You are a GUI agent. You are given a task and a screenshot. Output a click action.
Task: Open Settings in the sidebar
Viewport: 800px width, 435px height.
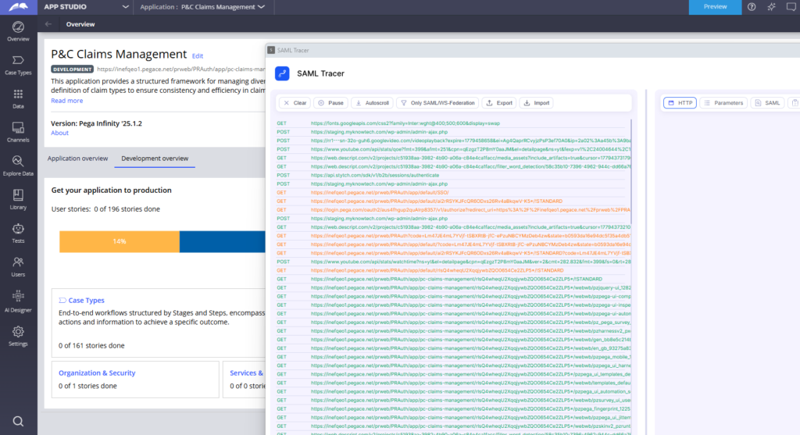(18, 337)
